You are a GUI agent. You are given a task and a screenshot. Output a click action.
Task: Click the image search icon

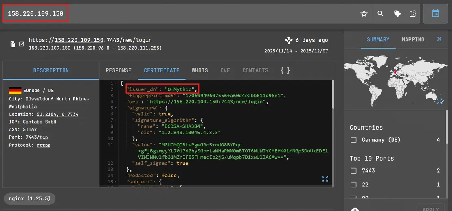click(x=413, y=13)
